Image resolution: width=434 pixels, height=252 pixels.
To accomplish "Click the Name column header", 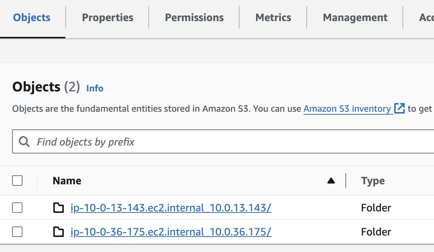I will [67, 181].
